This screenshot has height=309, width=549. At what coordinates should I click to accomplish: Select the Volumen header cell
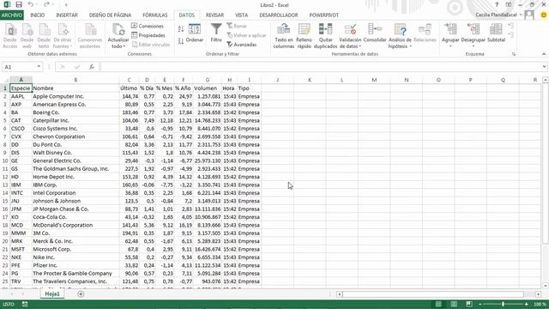(x=207, y=88)
